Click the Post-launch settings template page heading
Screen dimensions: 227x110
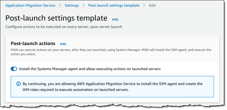point(56,18)
